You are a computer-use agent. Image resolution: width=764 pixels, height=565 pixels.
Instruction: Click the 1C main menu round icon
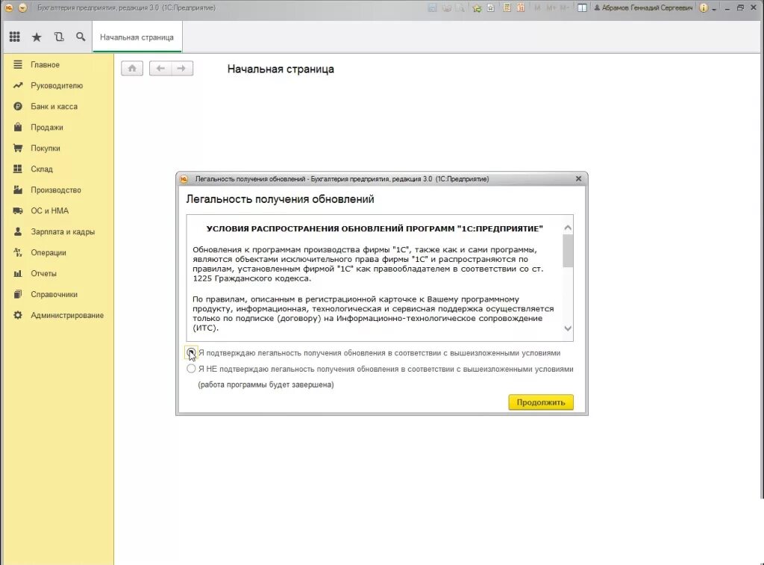click(x=22, y=7)
